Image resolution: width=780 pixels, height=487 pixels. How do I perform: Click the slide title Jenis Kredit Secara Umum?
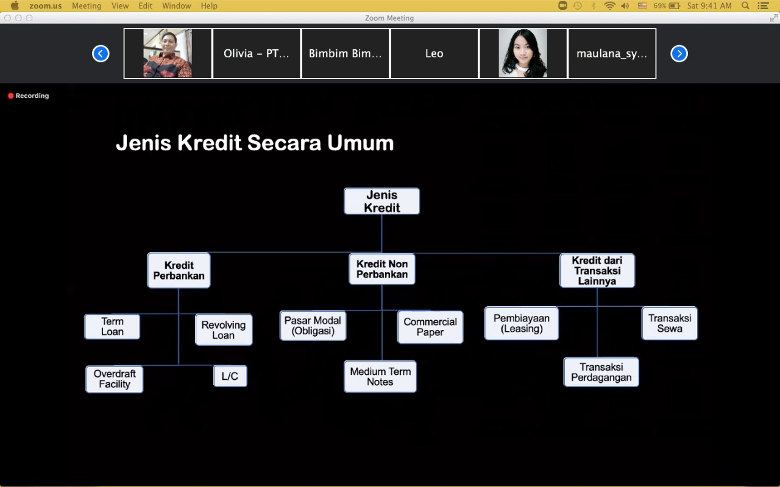pyautogui.click(x=255, y=143)
